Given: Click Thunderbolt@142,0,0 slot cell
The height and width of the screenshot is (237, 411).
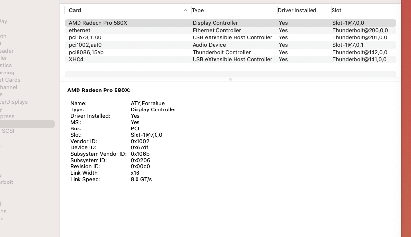Looking at the screenshot, I should click(x=360, y=53).
